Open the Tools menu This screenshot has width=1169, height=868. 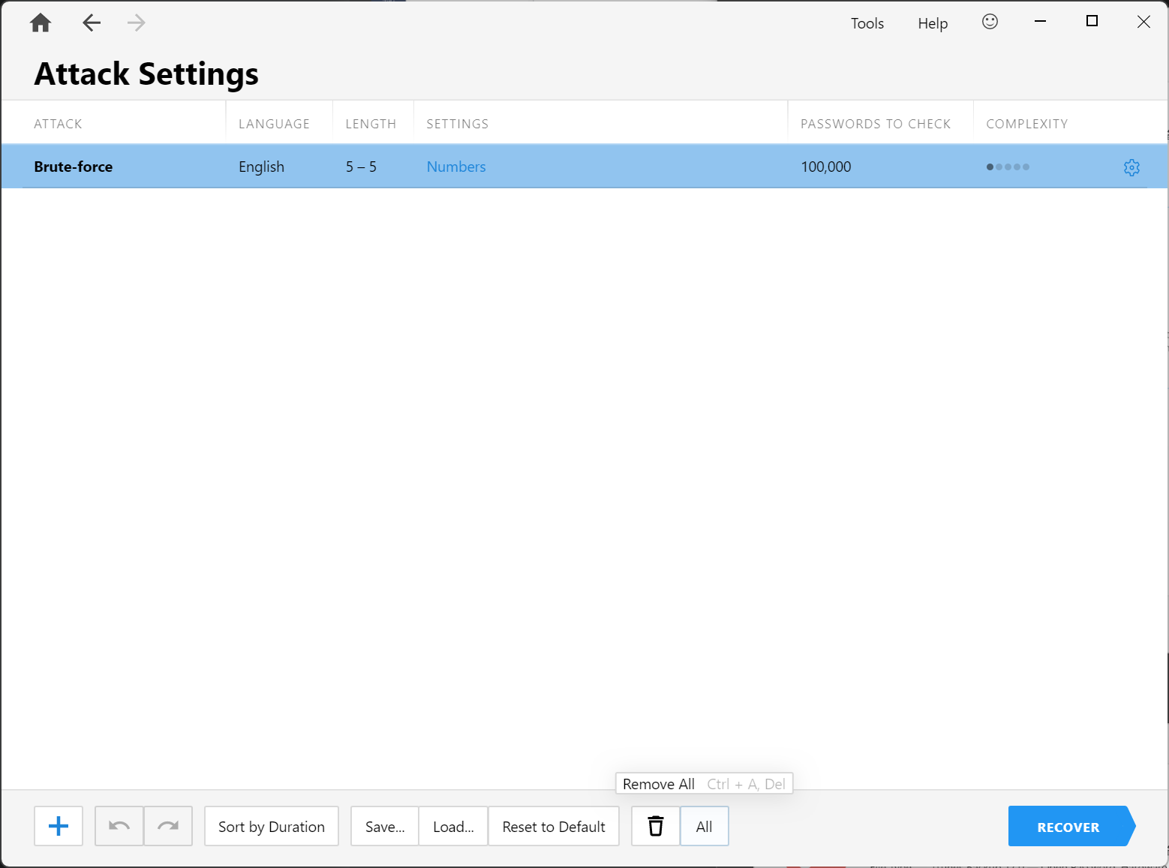point(867,23)
